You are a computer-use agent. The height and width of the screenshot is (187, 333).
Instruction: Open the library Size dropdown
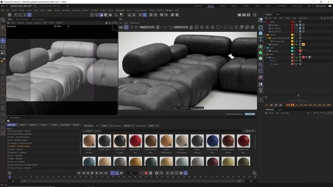tap(107, 126)
